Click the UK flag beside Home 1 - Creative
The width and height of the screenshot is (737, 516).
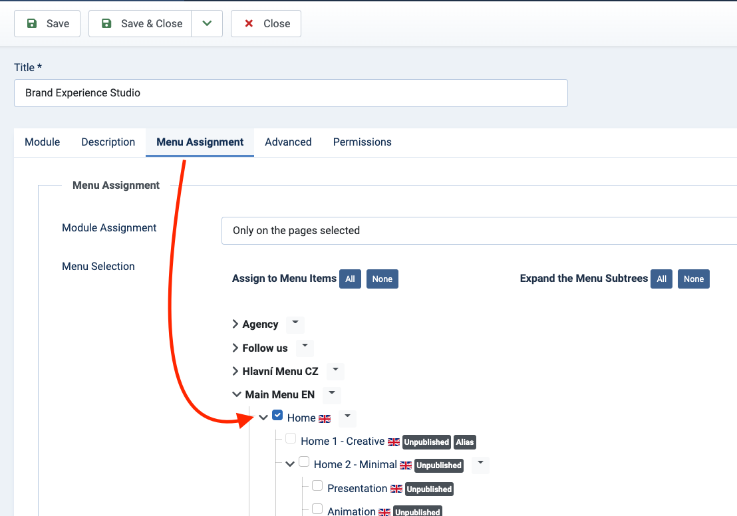(x=393, y=442)
